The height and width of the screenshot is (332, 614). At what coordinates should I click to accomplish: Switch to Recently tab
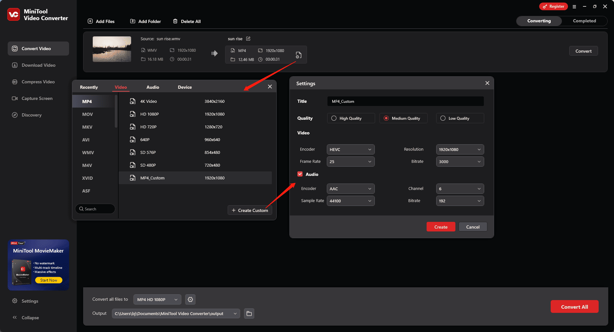[x=89, y=87]
